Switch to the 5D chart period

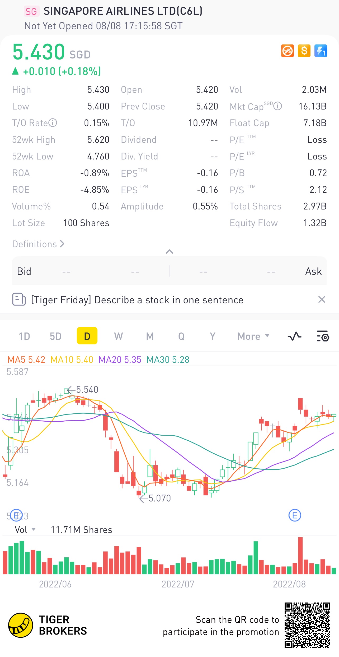(55, 336)
